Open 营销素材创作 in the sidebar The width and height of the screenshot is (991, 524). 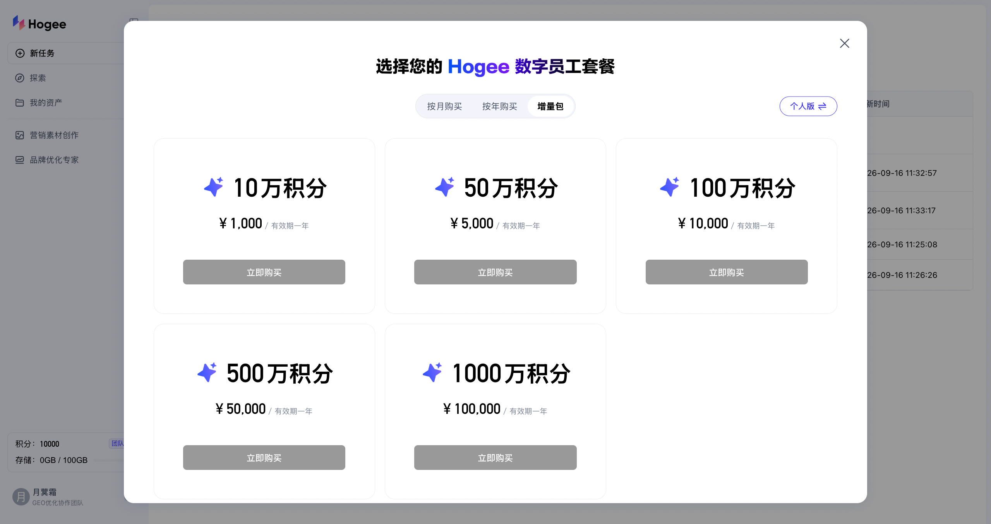[x=66, y=135]
